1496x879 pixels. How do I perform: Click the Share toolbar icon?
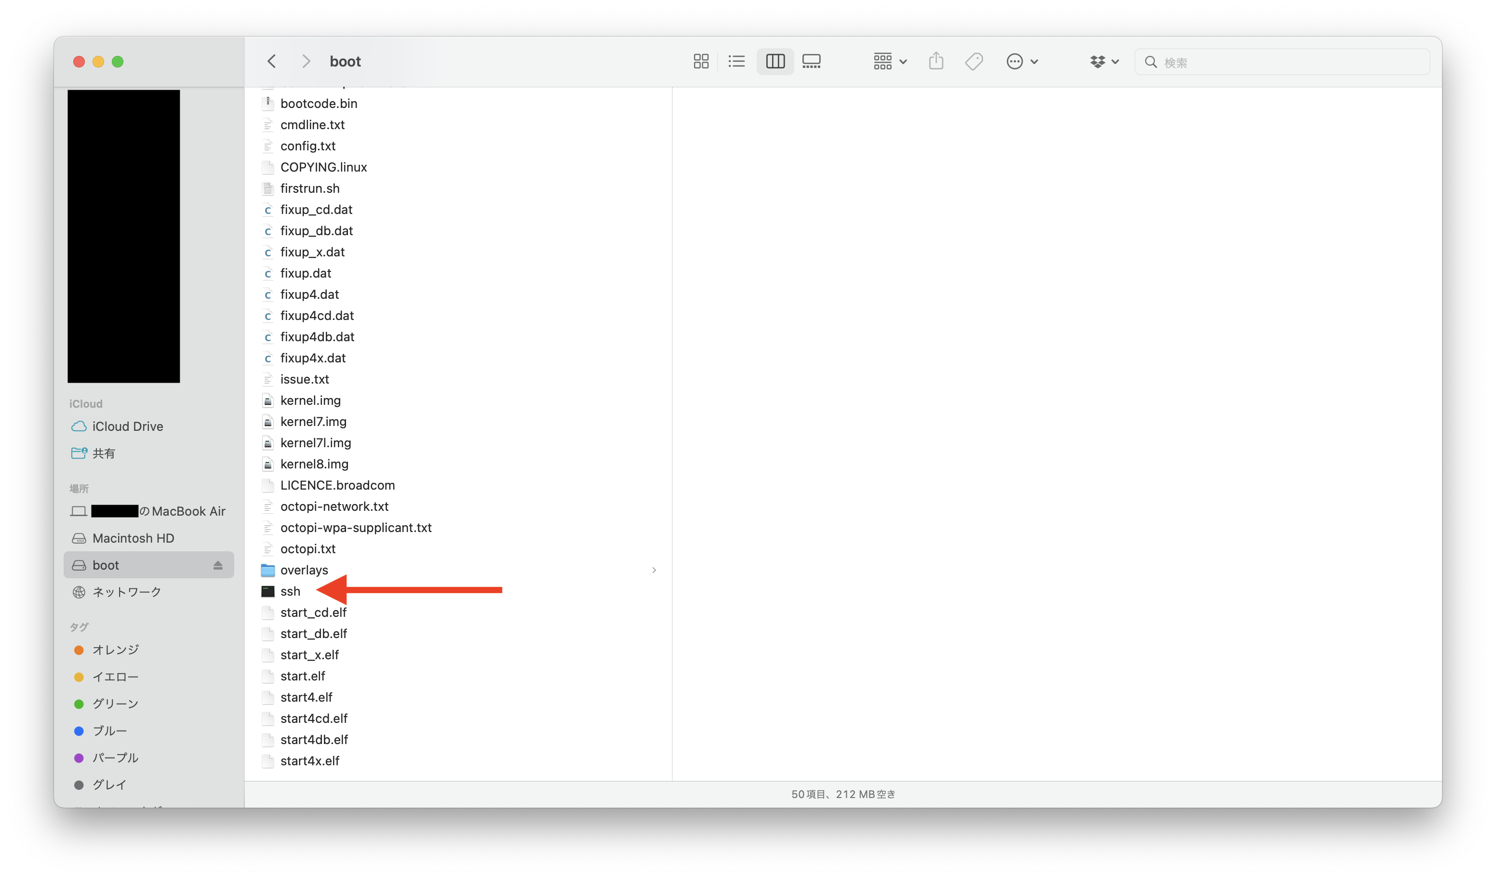[x=936, y=61]
